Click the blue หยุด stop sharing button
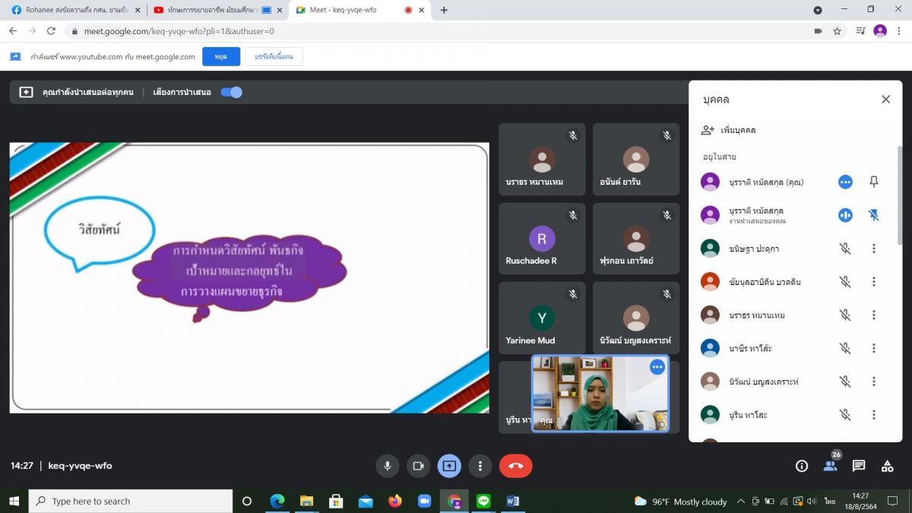The width and height of the screenshot is (912, 513). pyautogui.click(x=221, y=57)
